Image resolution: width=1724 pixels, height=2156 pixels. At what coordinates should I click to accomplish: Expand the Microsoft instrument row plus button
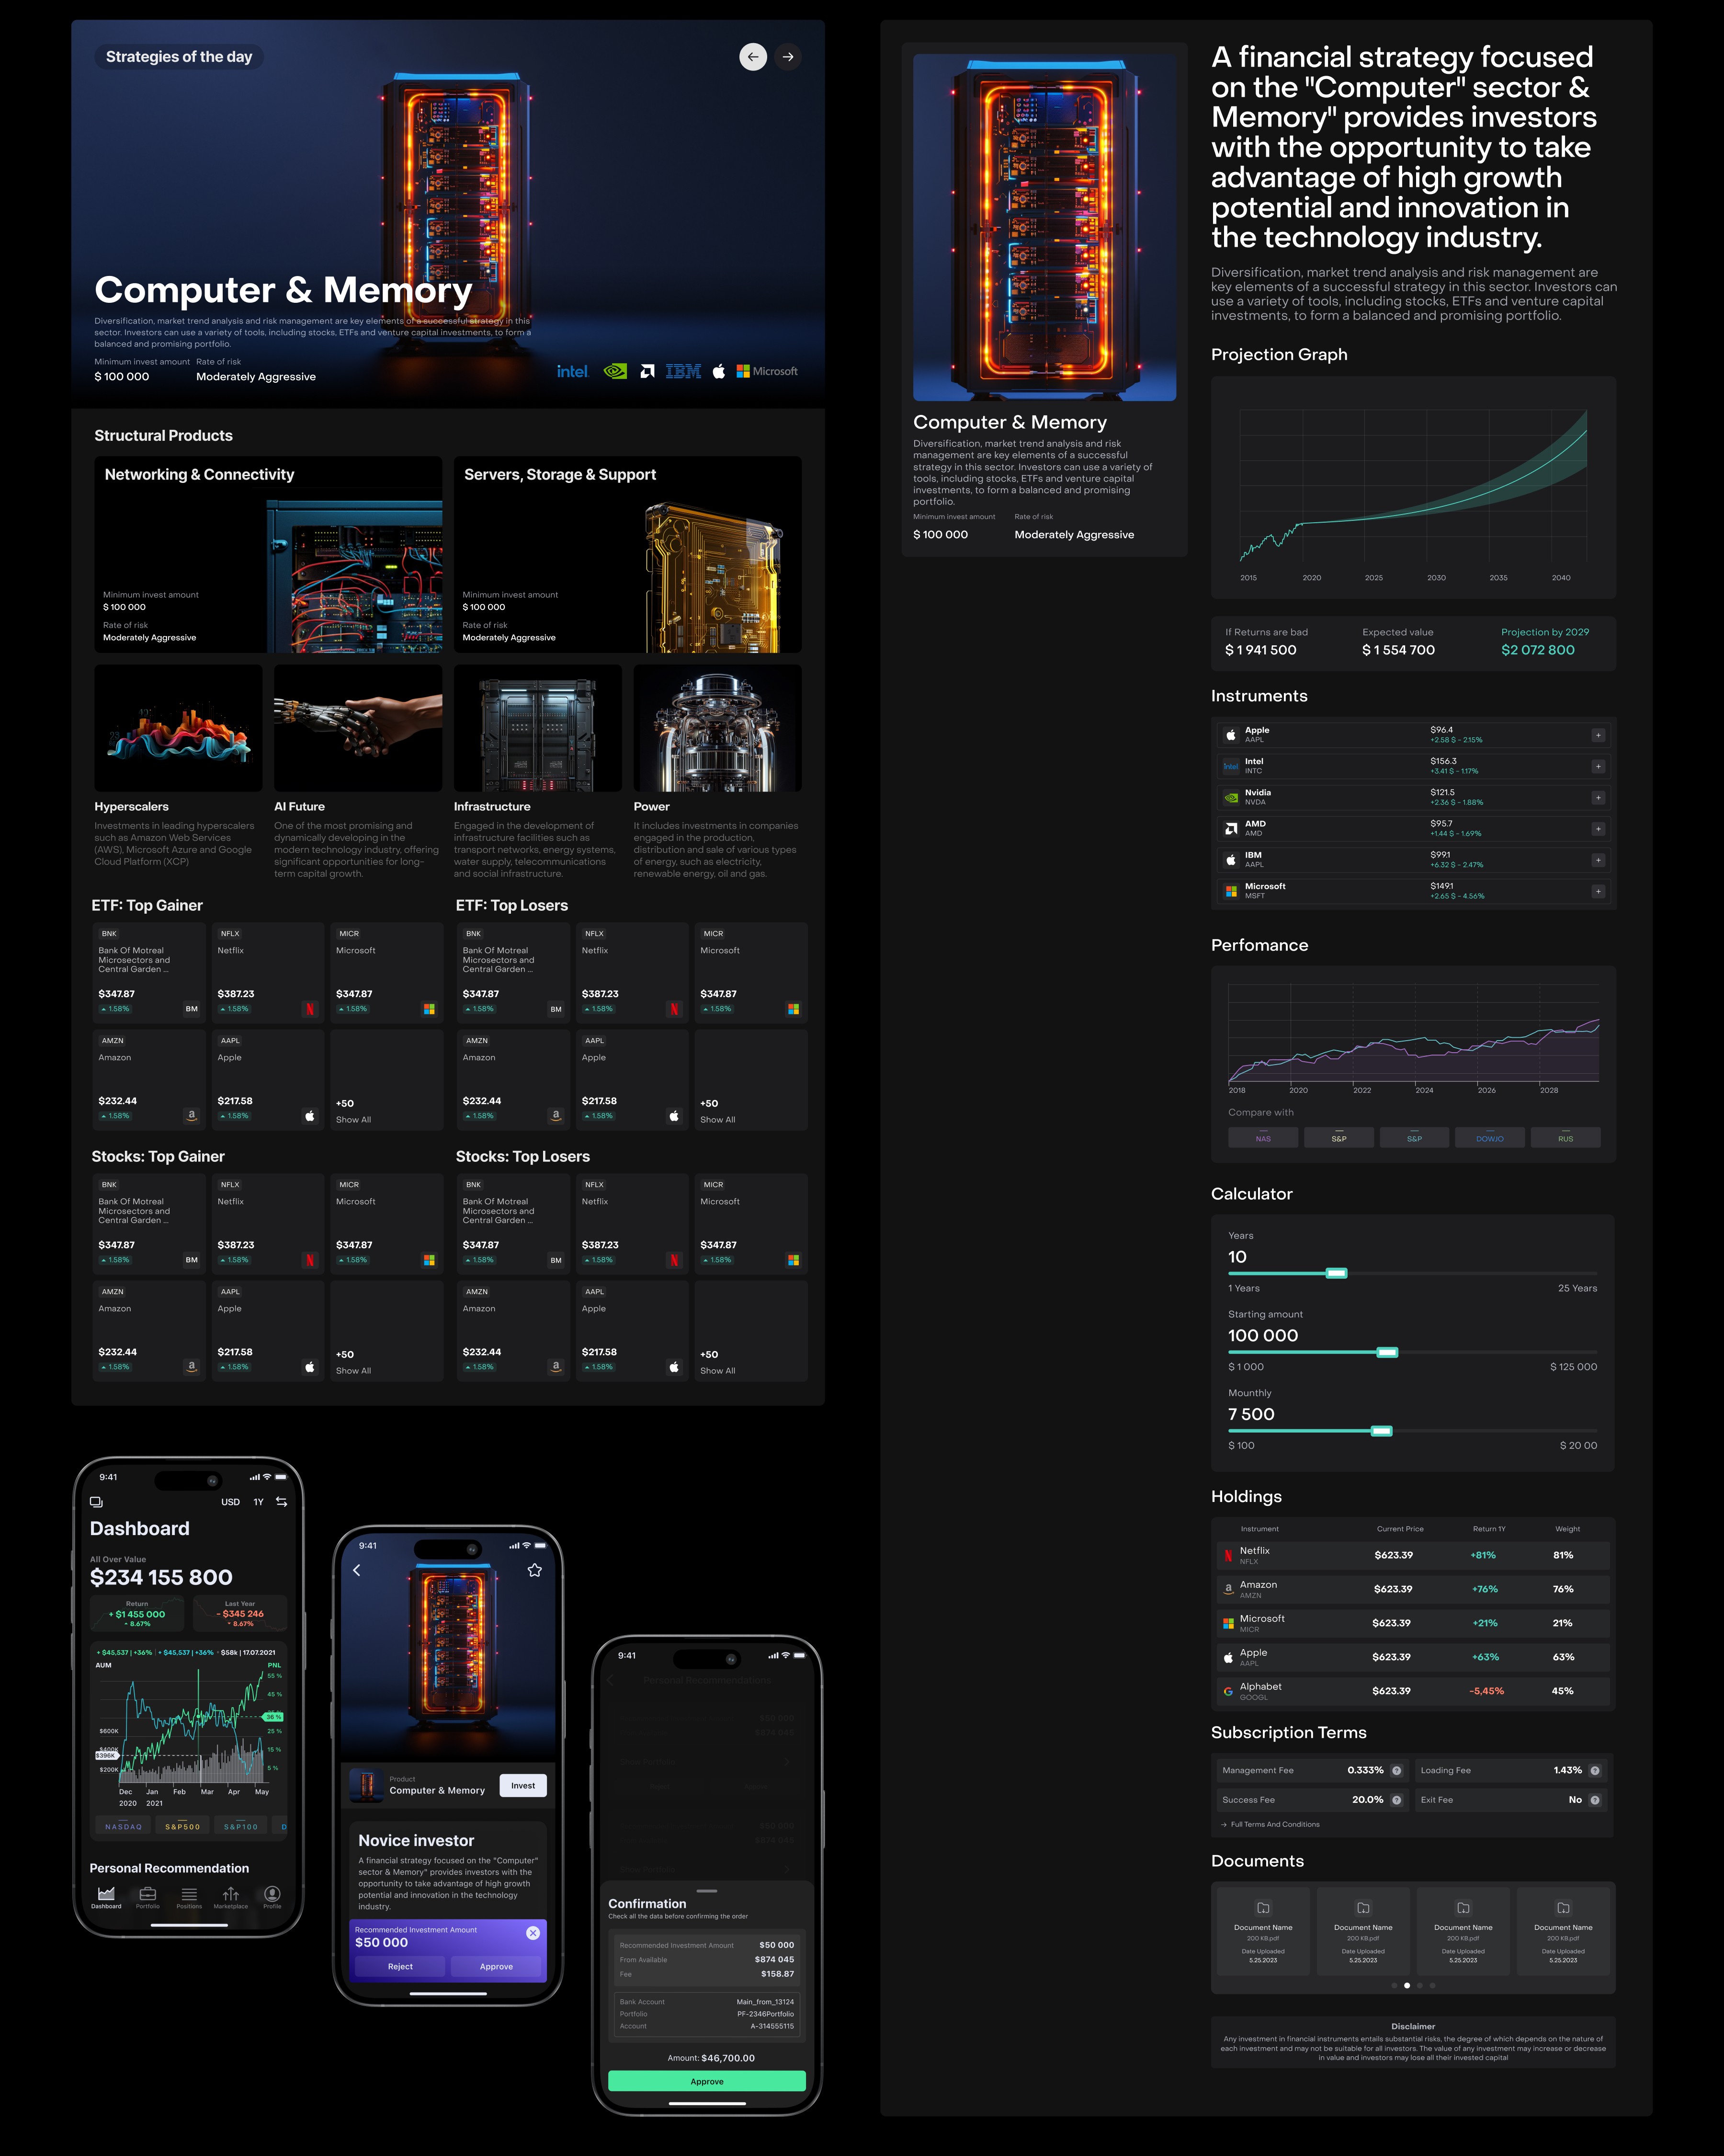click(1597, 891)
